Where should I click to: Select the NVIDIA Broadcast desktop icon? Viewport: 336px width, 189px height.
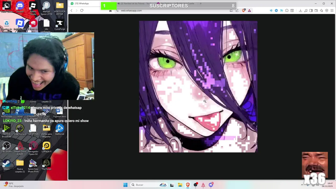point(7,131)
